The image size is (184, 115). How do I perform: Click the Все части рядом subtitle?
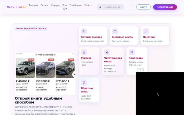[x=120, y=41]
